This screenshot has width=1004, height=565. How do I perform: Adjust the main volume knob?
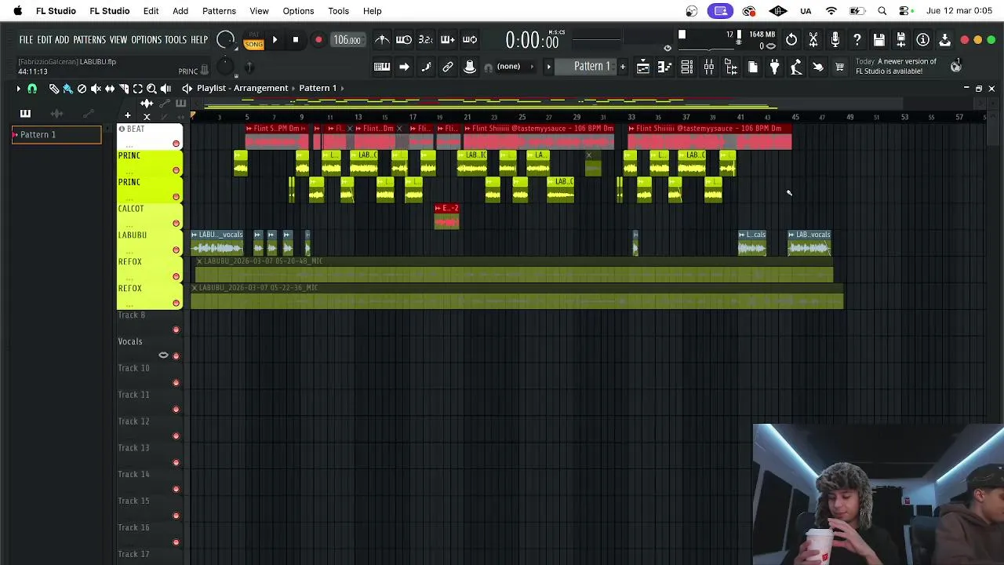(225, 40)
